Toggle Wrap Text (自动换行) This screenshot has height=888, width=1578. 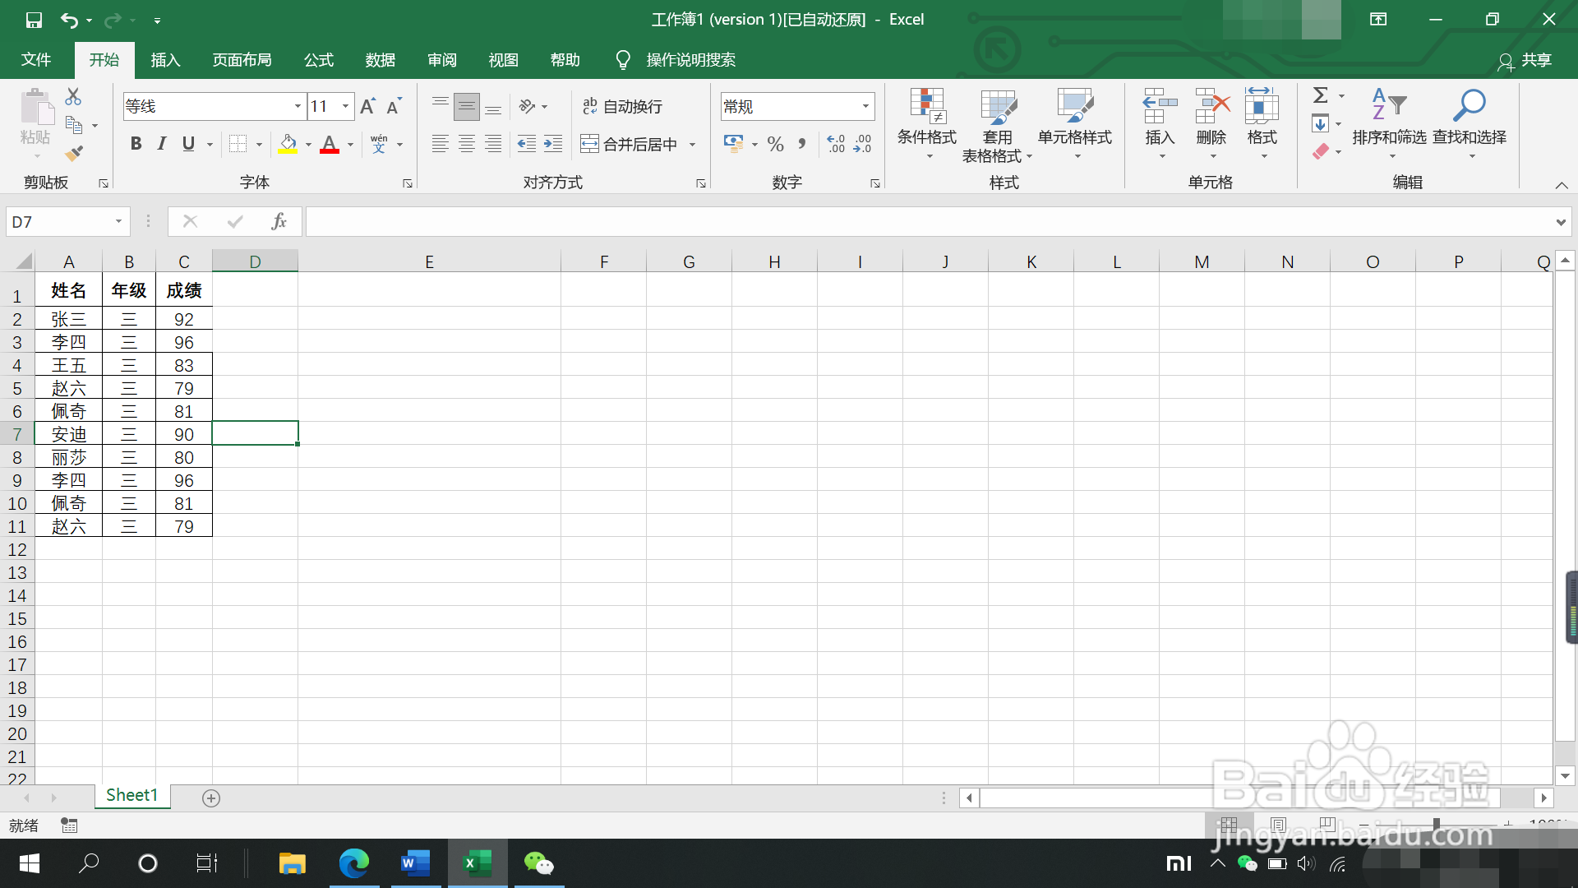[622, 106]
